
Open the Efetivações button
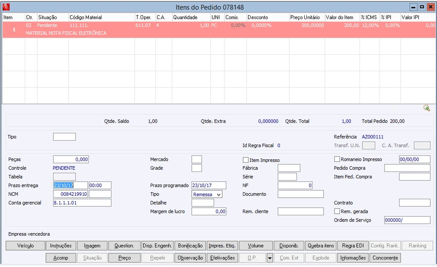tap(222, 258)
